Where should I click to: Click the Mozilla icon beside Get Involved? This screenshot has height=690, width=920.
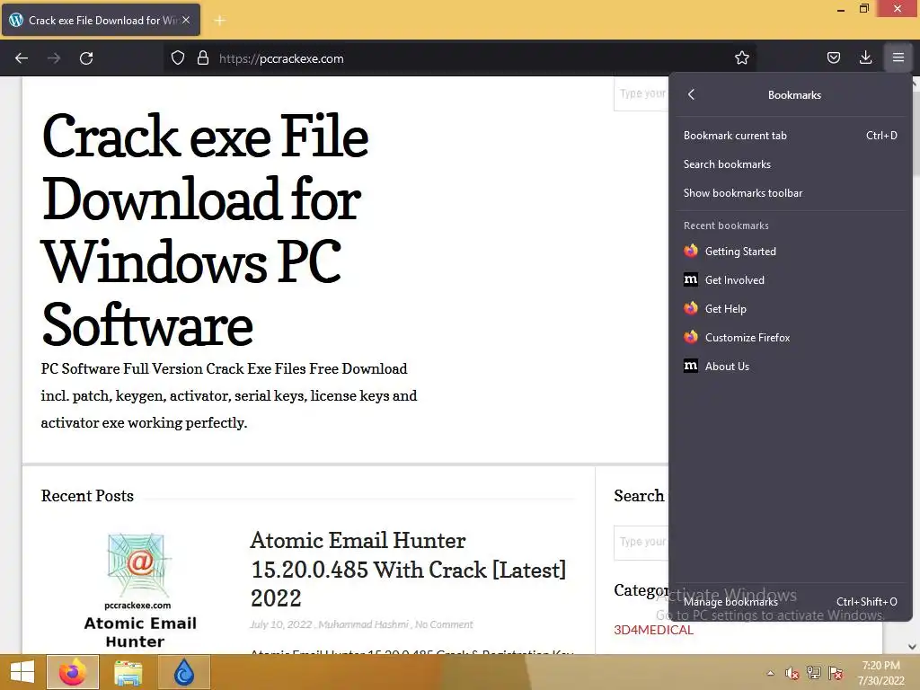pyautogui.click(x=691, y=280)
